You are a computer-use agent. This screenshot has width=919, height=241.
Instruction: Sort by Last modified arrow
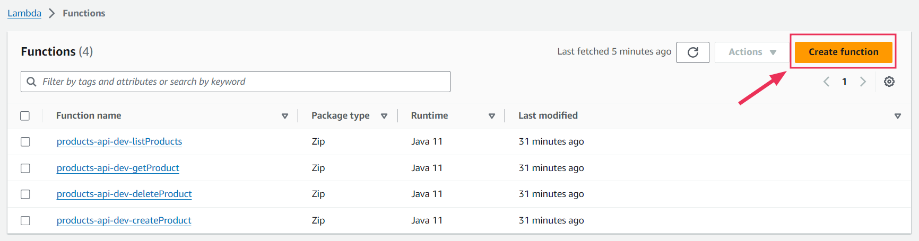(898, 116)
